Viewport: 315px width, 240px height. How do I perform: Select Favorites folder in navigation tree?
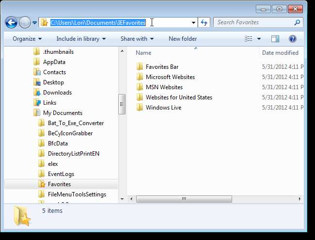(59, 184)
